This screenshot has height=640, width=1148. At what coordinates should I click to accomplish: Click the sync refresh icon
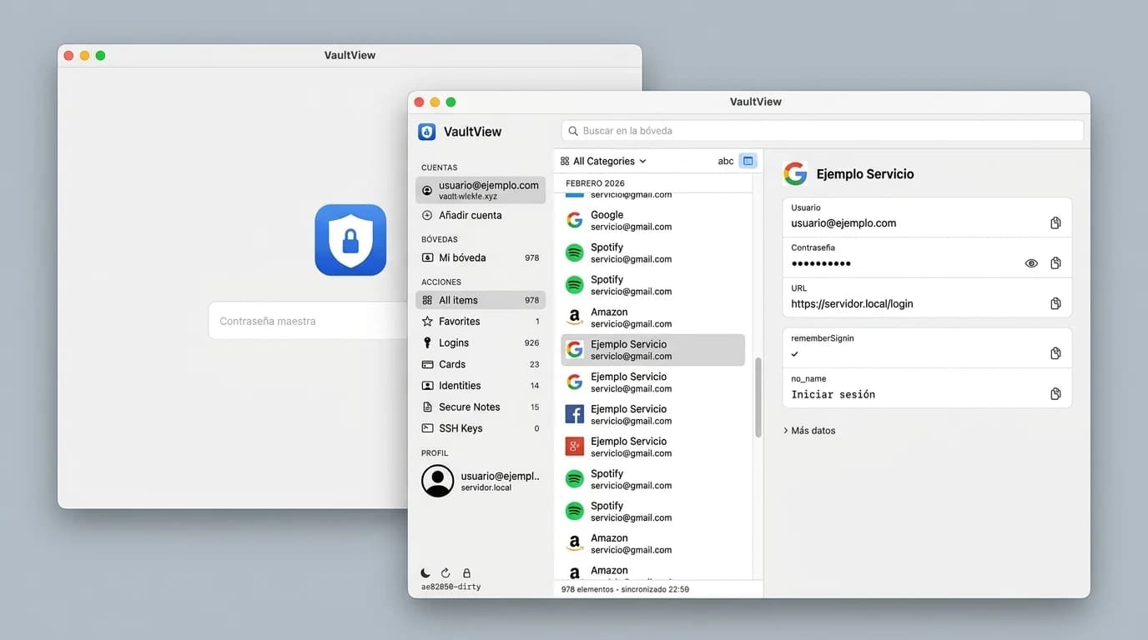pos(446,573)
